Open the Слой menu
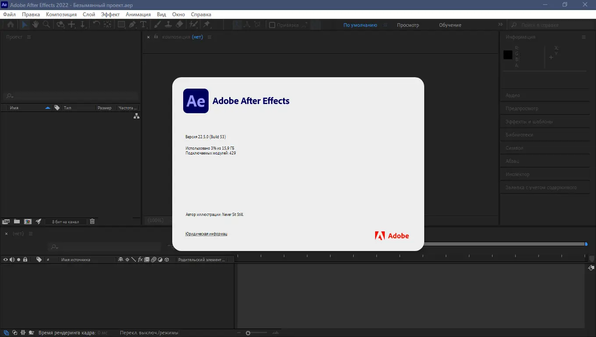Image resolution: width=596 pixels, height=337 pixels. pyautogui.click(x=89, y=14)
